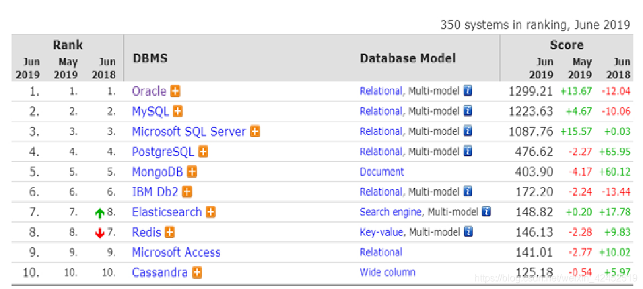643x289 pixels.
Task: Select score value 1299.21
Action: pos(531,91)
